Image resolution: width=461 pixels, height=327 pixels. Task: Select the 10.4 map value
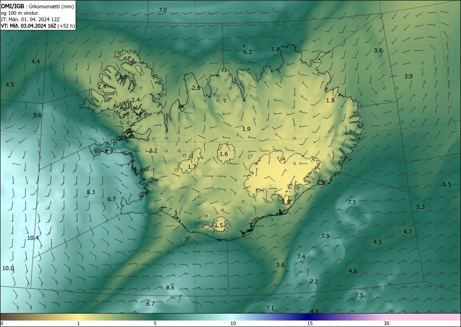(x=33, y=238)
